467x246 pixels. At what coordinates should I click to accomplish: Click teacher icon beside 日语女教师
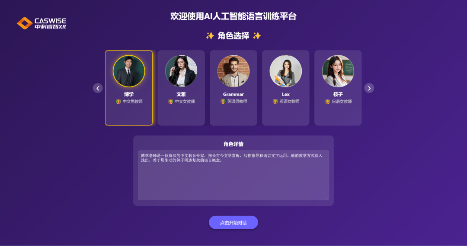tap(328, 102)
